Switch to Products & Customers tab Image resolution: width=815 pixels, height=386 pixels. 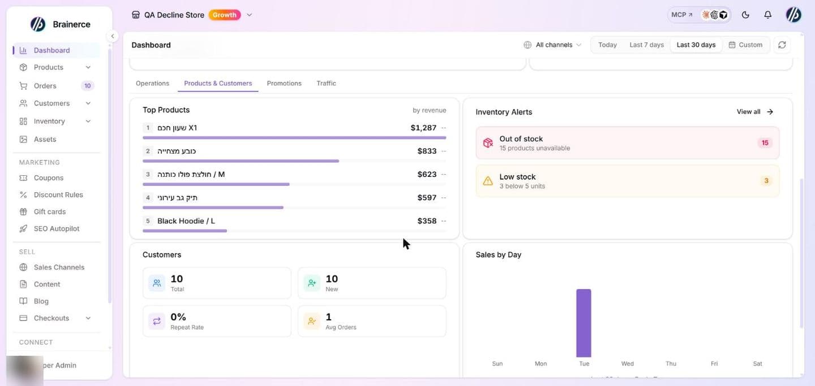(x=218, y=83)
